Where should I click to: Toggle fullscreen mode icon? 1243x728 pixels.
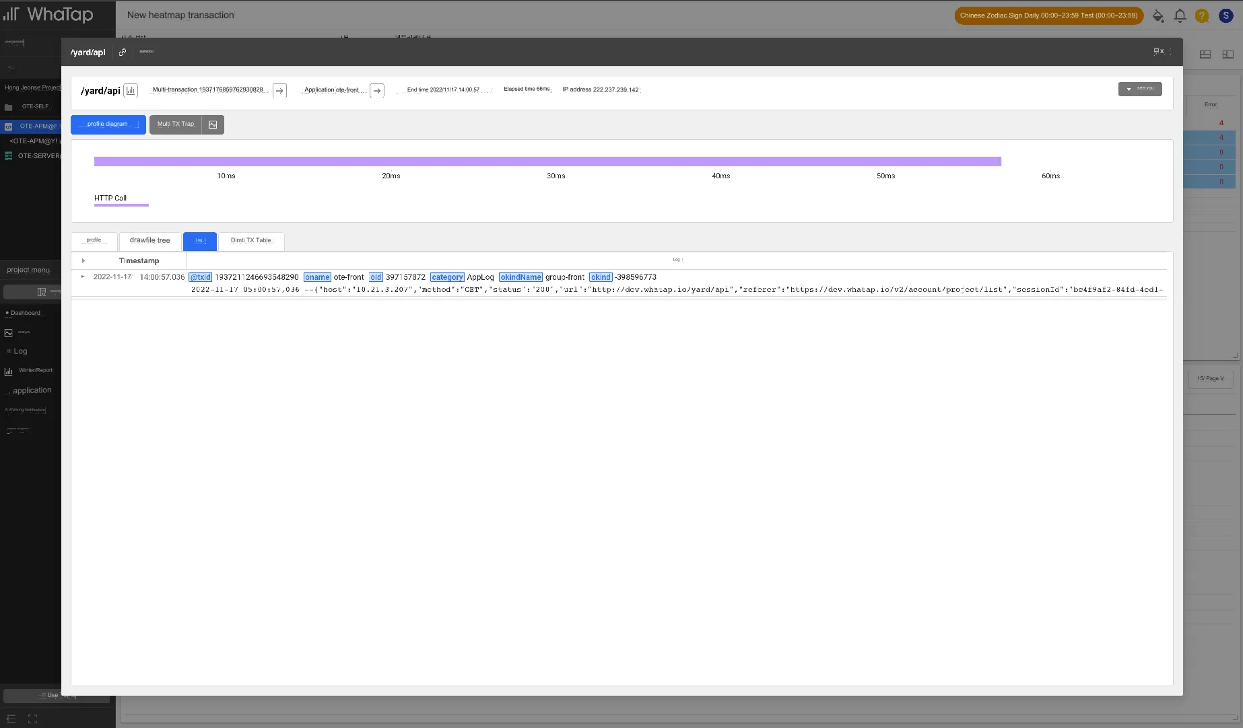(32, 719)
